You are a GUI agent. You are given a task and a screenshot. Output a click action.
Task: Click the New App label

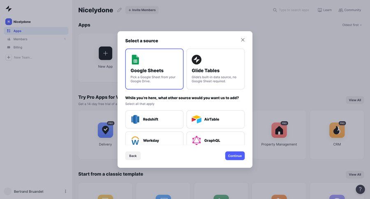106,67
